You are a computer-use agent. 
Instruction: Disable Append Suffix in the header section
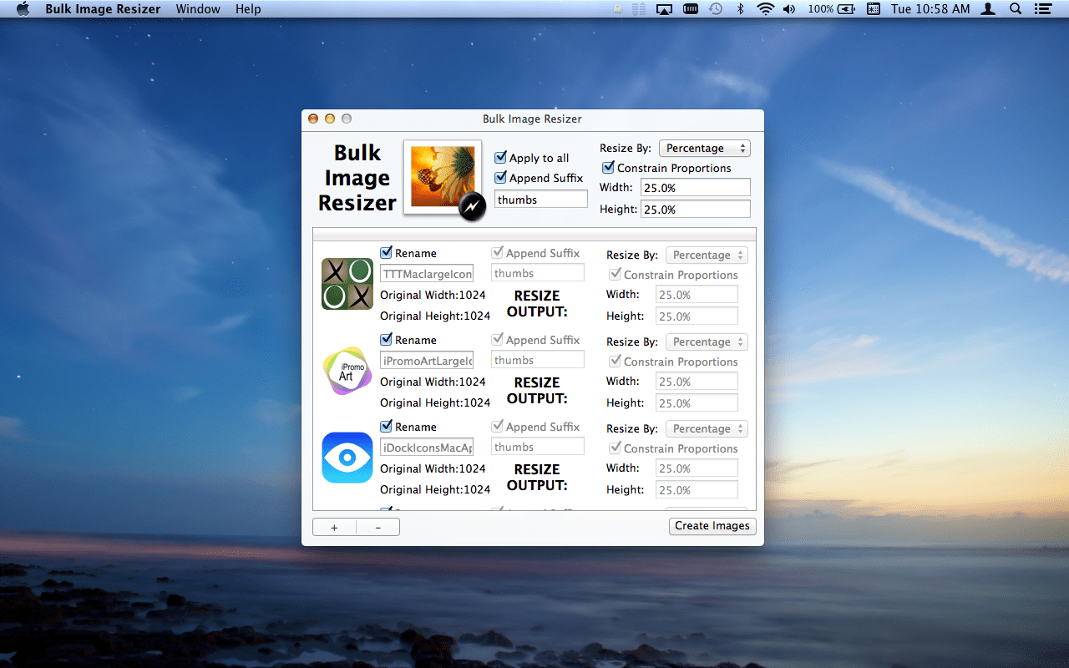(x=501, y=178)
